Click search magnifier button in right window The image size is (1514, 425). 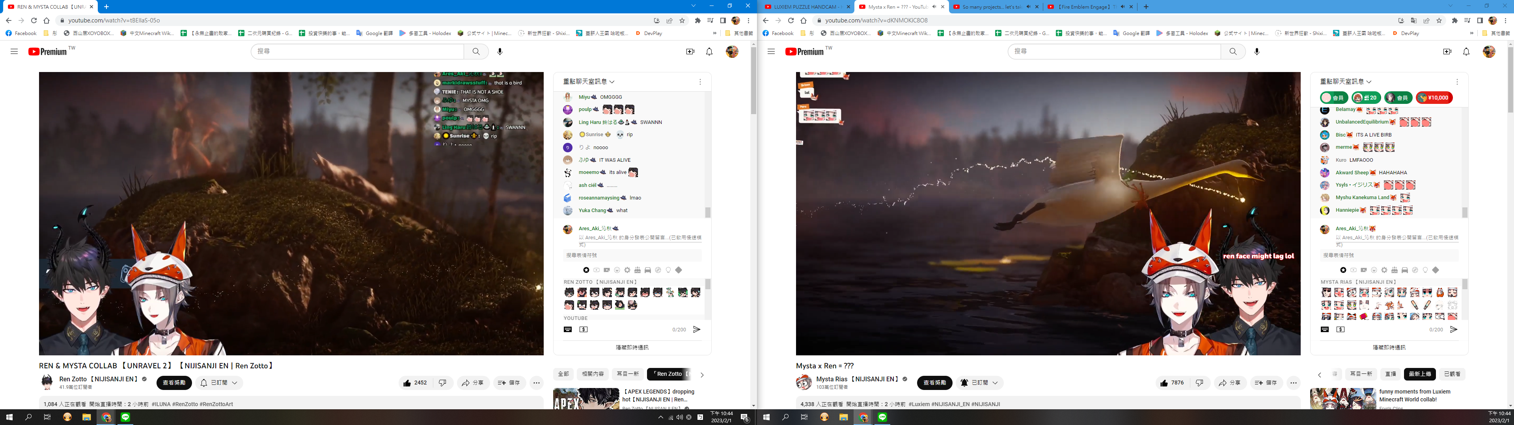point(1233,52)
